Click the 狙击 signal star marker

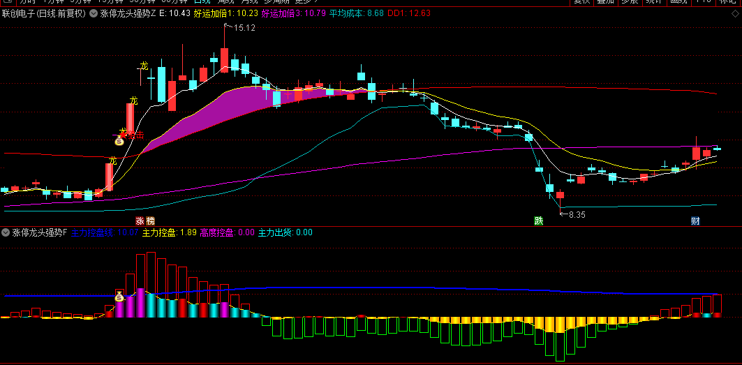click(x=124, y=134)
